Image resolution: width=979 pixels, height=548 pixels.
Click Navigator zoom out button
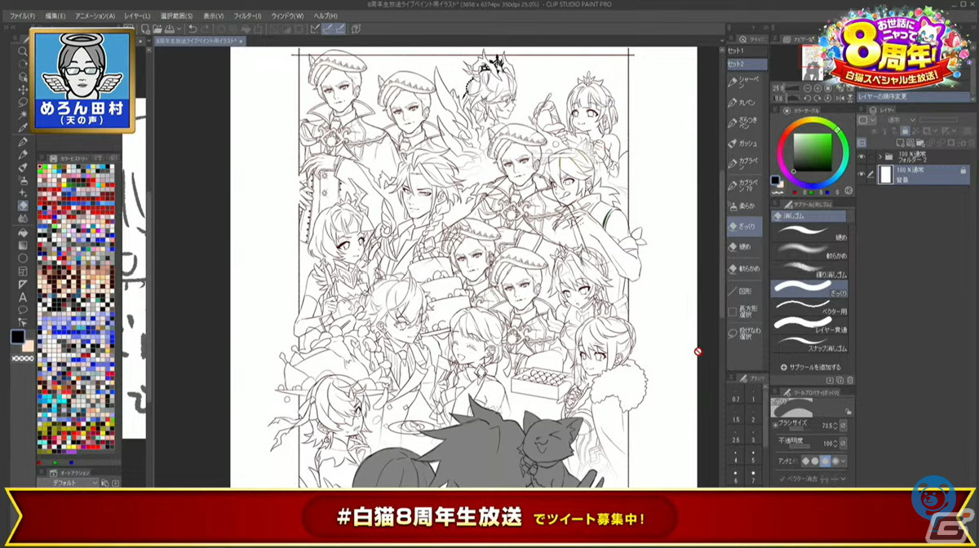tap(808, 88)
